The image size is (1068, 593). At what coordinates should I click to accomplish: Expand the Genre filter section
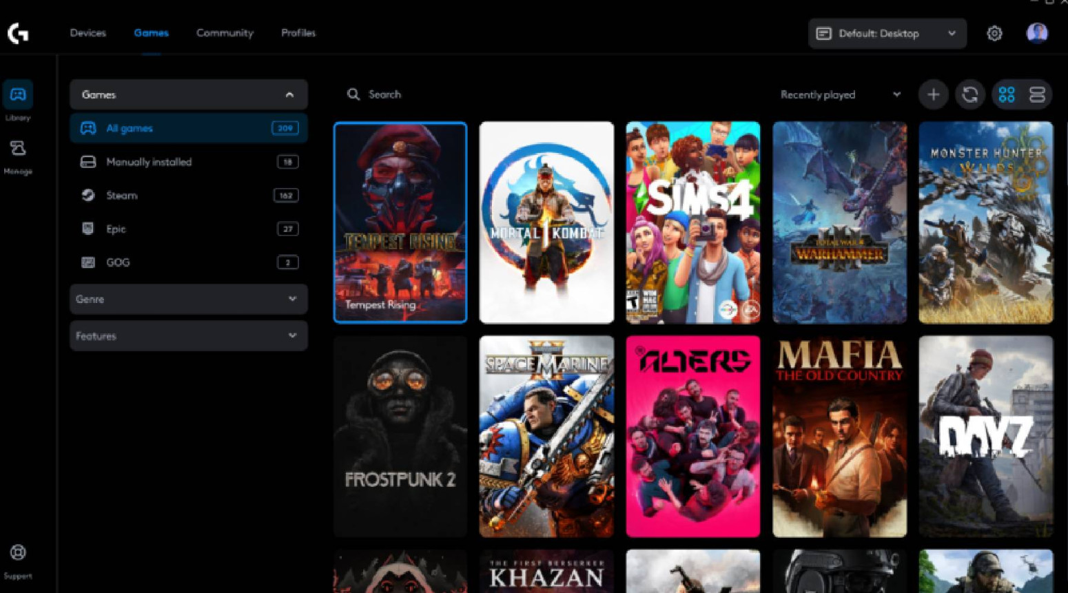coord(188,299)
